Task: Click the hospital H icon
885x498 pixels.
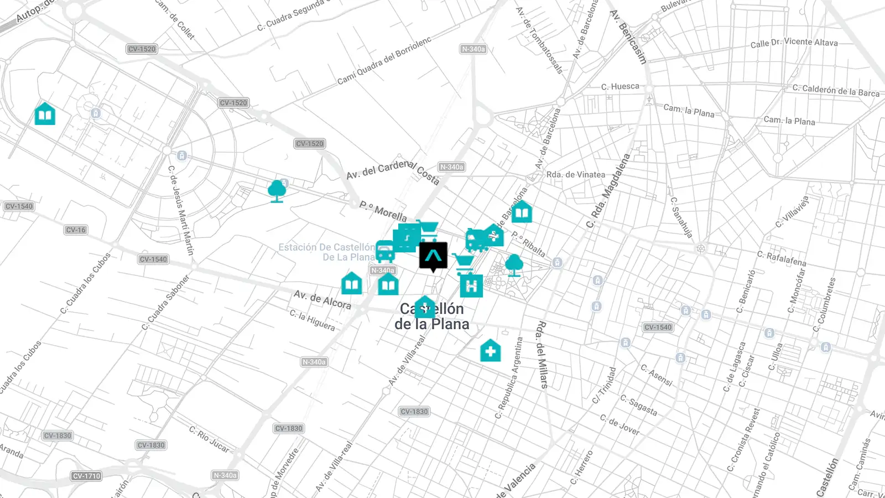Action: tap(471, 286)
